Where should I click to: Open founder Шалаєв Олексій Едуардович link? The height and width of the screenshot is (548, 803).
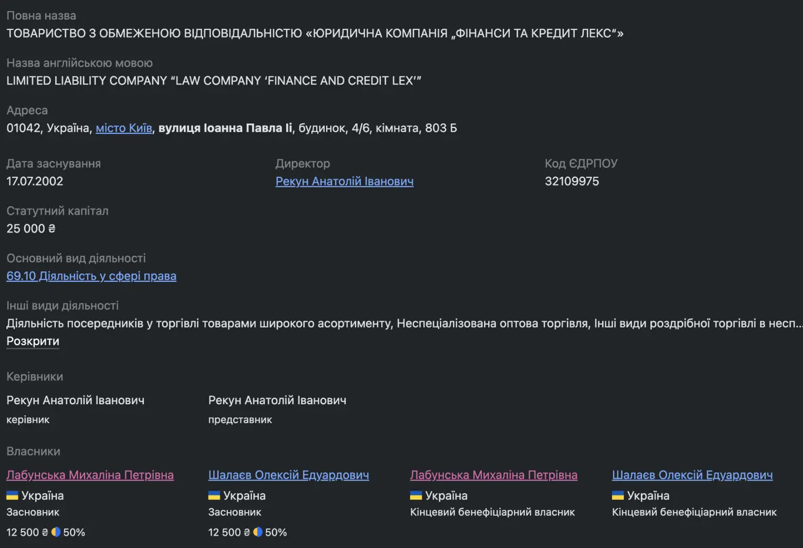288,475
